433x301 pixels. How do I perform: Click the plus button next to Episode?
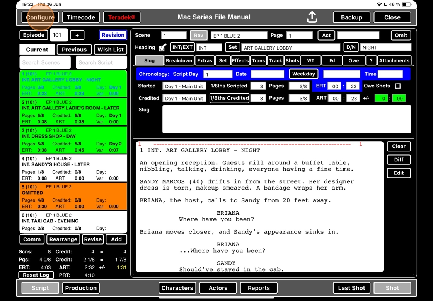pos(77,35)
